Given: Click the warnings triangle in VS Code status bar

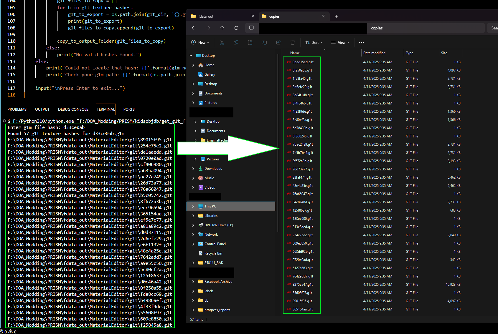Looking at the screenshot, I should (11, 331).
